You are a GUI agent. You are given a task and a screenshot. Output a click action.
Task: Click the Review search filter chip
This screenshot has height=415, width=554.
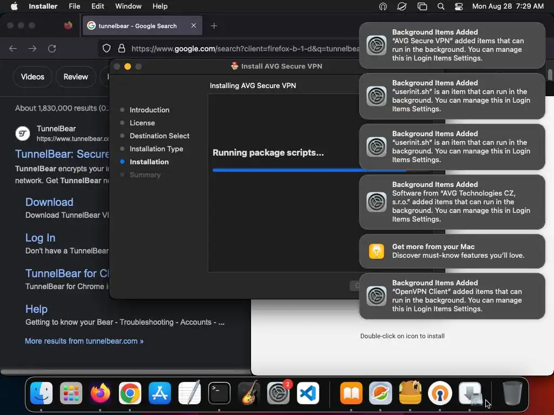click(x=76, y=77)
